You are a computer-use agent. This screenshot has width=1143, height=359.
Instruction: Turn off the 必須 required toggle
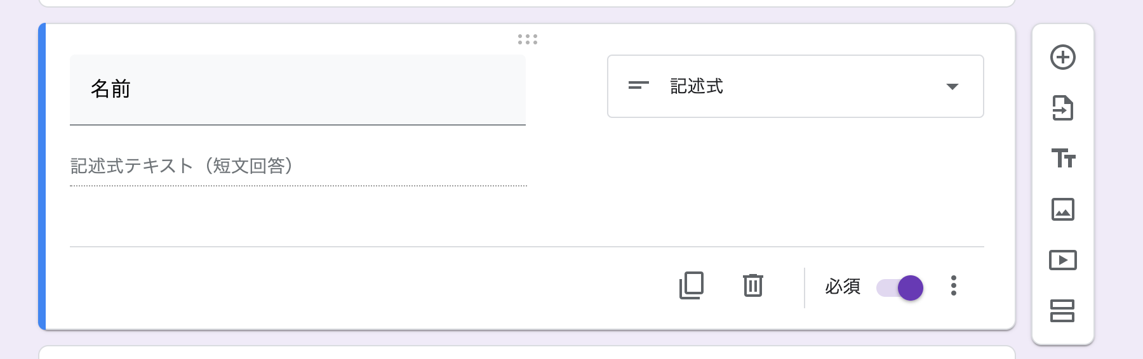(x=900, y=288)
